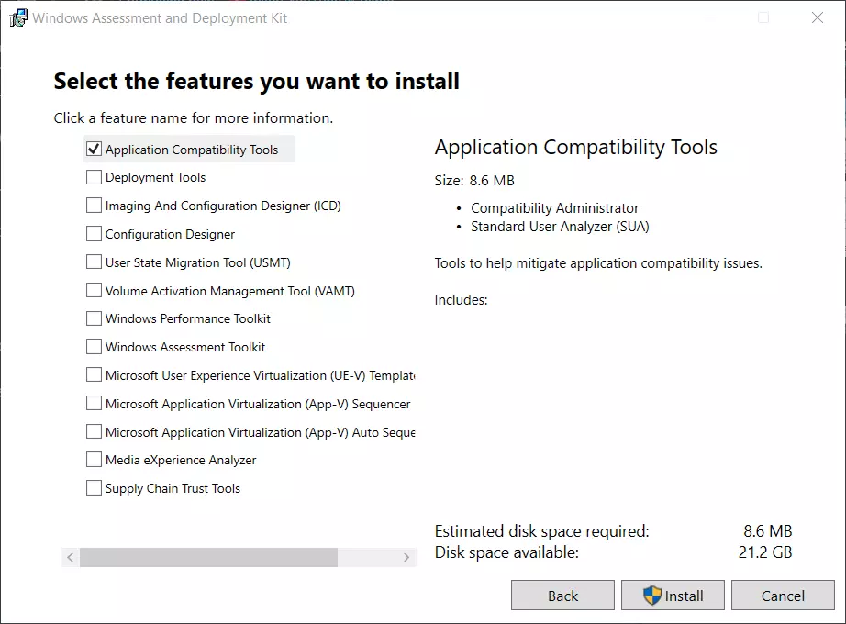Cancel the ADK installation
This screenshot has height=624, width=846.
pos(783,596)
